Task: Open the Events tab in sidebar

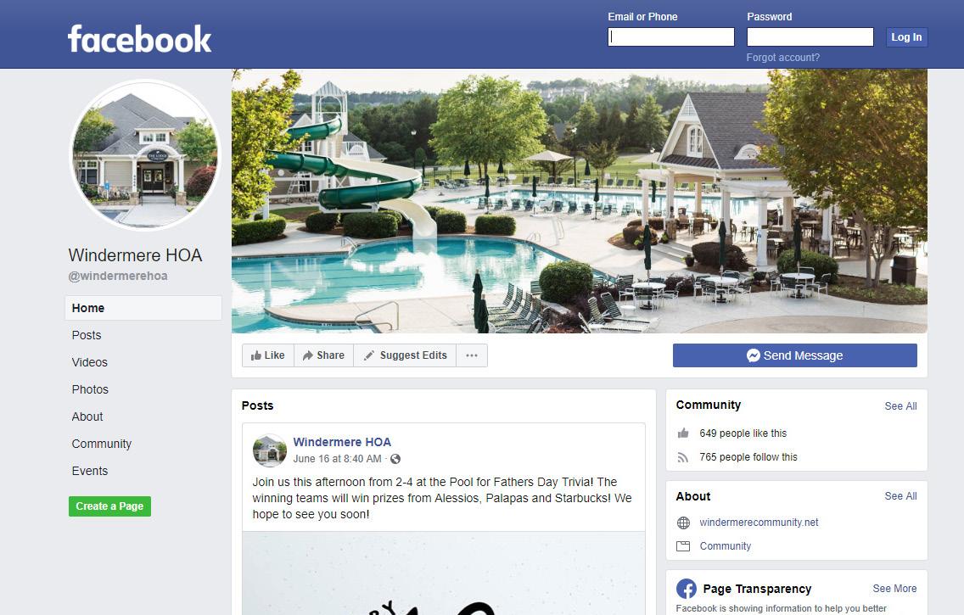Action: coord(90,471)
